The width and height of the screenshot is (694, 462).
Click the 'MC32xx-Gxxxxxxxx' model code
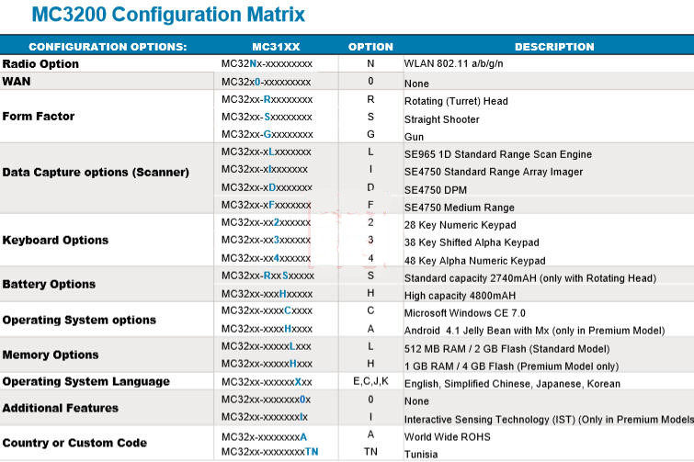[267, 134]
